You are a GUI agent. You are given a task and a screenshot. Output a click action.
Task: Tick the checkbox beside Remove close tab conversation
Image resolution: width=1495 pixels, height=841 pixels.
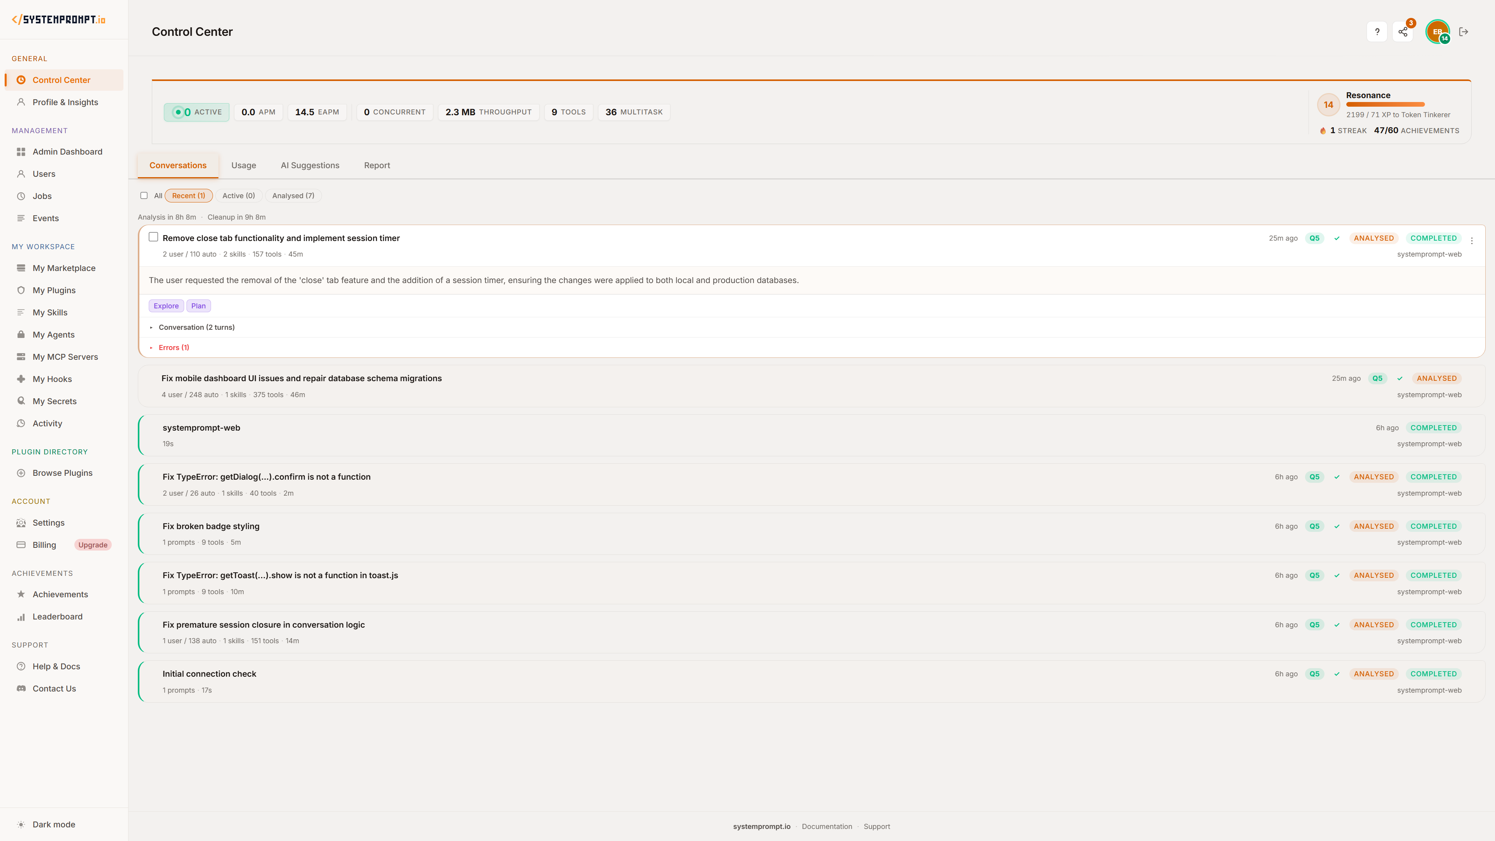pyautogui.click(x=153, y=237)
